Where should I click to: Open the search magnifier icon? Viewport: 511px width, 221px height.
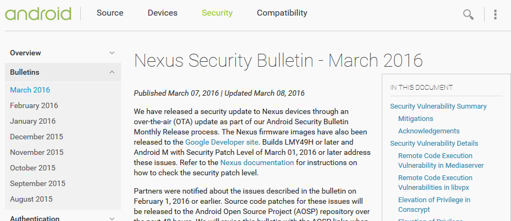468,15
